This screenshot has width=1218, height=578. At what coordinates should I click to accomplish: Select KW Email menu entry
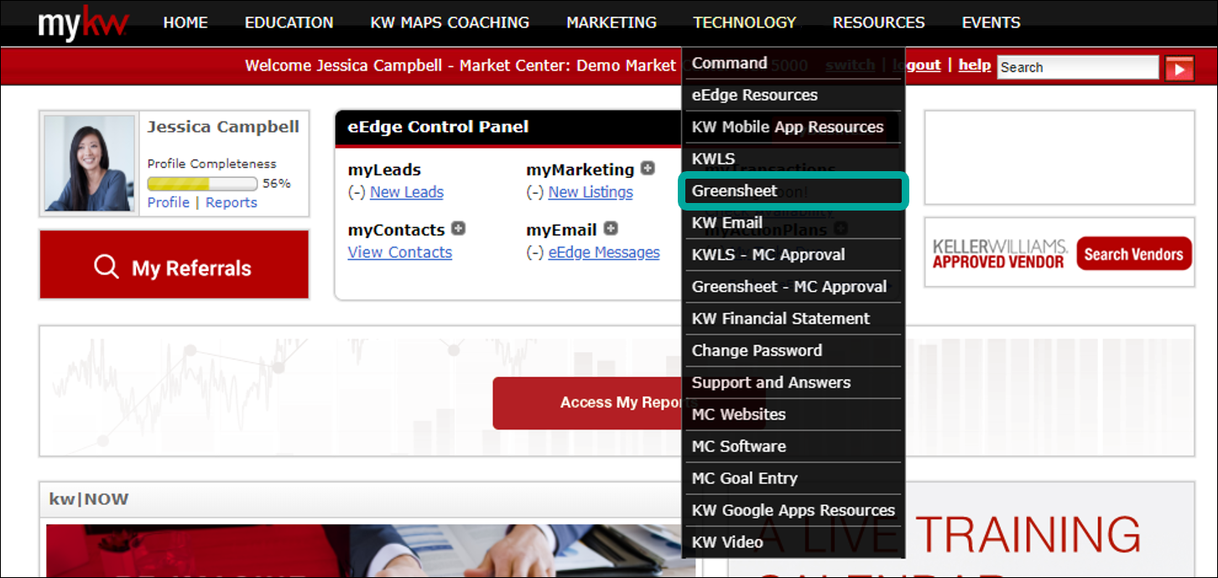point(794,222)
